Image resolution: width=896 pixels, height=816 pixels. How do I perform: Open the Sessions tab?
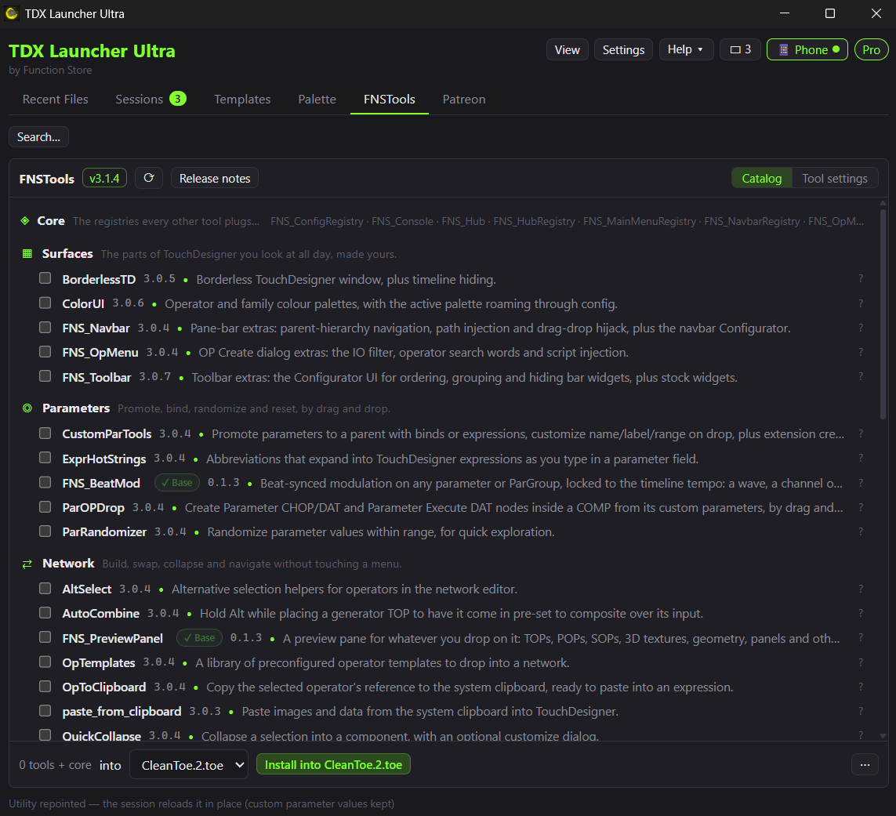(x=151, y=99)
